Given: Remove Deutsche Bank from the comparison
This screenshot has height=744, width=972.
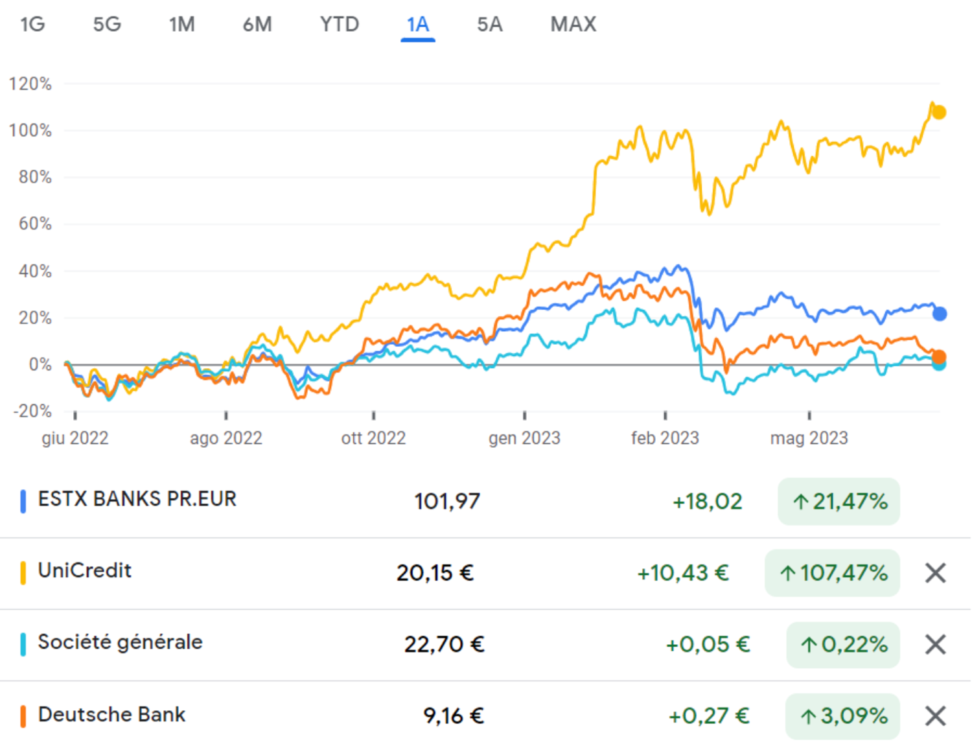Looking at the screenshot, I should pyautogui.click(x=936, y=716).
